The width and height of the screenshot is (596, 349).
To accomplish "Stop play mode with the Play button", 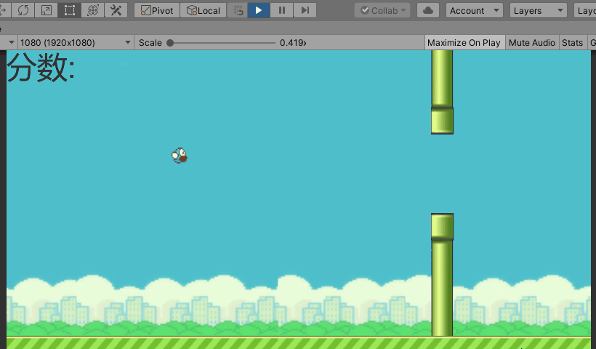I will pyautogui.click(x=259, y=10).
